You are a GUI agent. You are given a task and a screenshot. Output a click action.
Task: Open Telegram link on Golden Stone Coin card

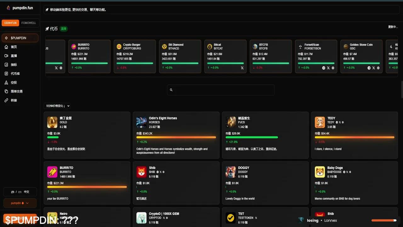tap(369, 68)
